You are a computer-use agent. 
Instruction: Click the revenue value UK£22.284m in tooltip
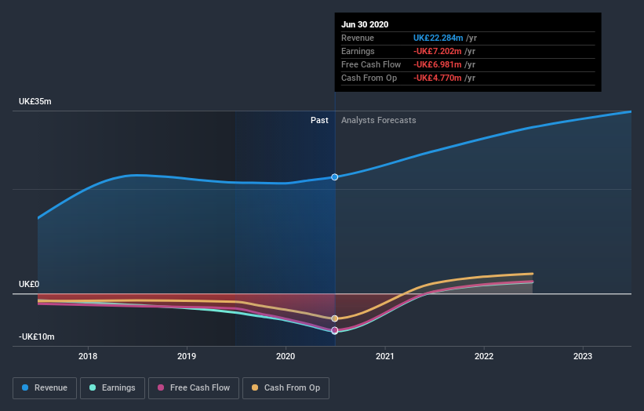pos(438,38)
